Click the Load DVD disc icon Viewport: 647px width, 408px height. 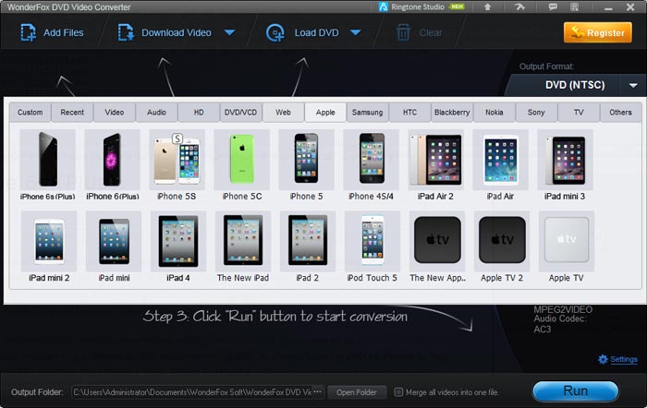tap(275, 32)
